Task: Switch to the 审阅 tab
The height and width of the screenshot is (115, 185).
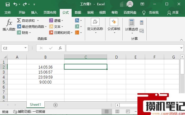Action: click(x=90, y=13)
